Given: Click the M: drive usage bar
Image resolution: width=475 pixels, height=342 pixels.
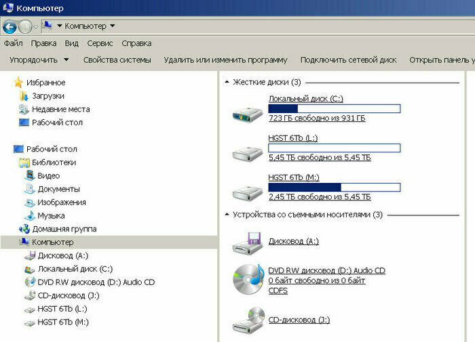Looking at the screenshot, I should (335, 187).
